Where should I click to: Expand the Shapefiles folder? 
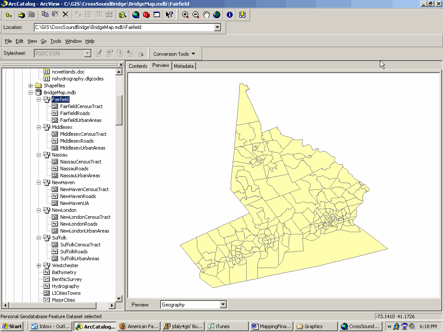[31, 86]
